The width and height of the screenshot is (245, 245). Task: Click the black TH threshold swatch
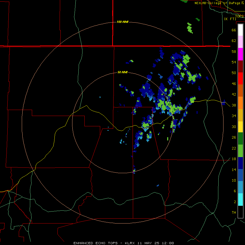pyautogui.click(x=240, y=212)
